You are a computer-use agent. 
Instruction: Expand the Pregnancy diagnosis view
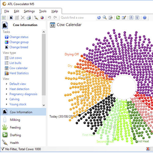pyautogui.click(x=7, y=94)
